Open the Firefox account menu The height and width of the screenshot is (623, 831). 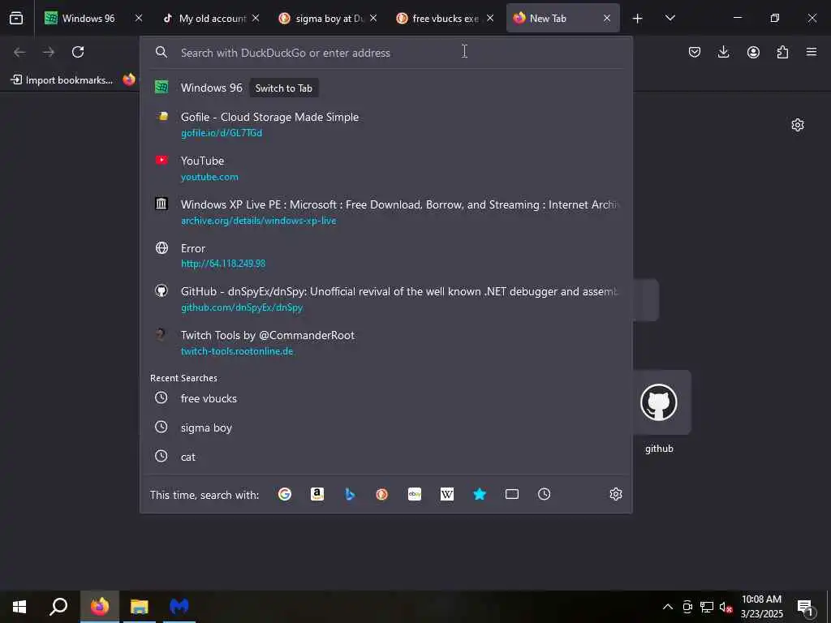point(753,52)
